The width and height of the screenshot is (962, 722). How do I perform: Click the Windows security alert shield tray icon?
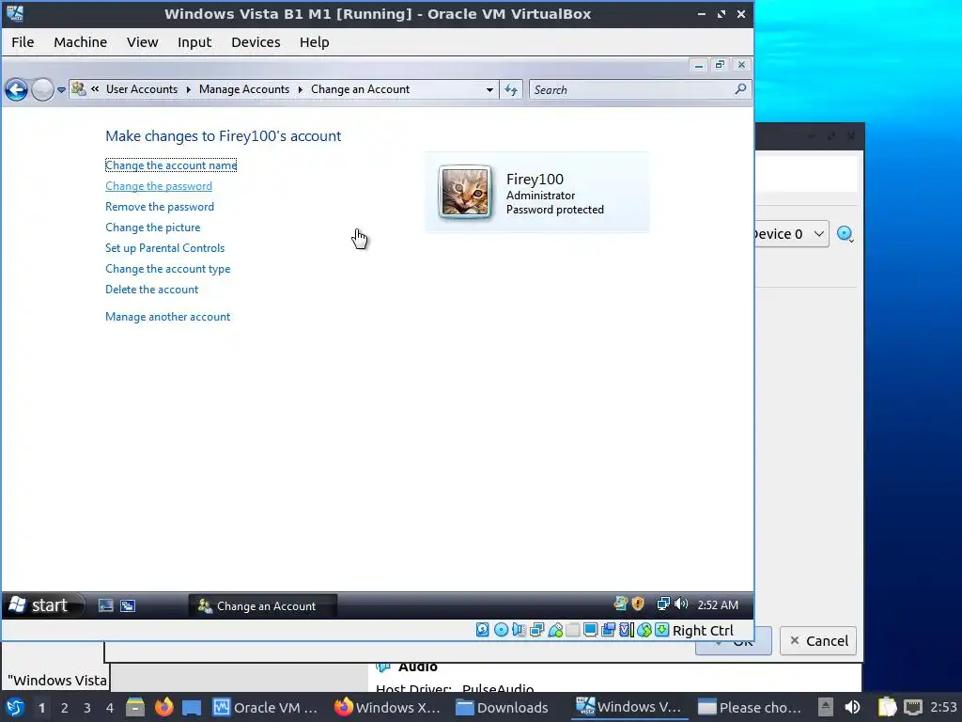[x=638, y=604]
